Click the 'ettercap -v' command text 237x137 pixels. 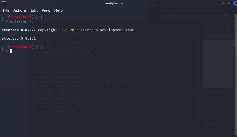(22, 21)
